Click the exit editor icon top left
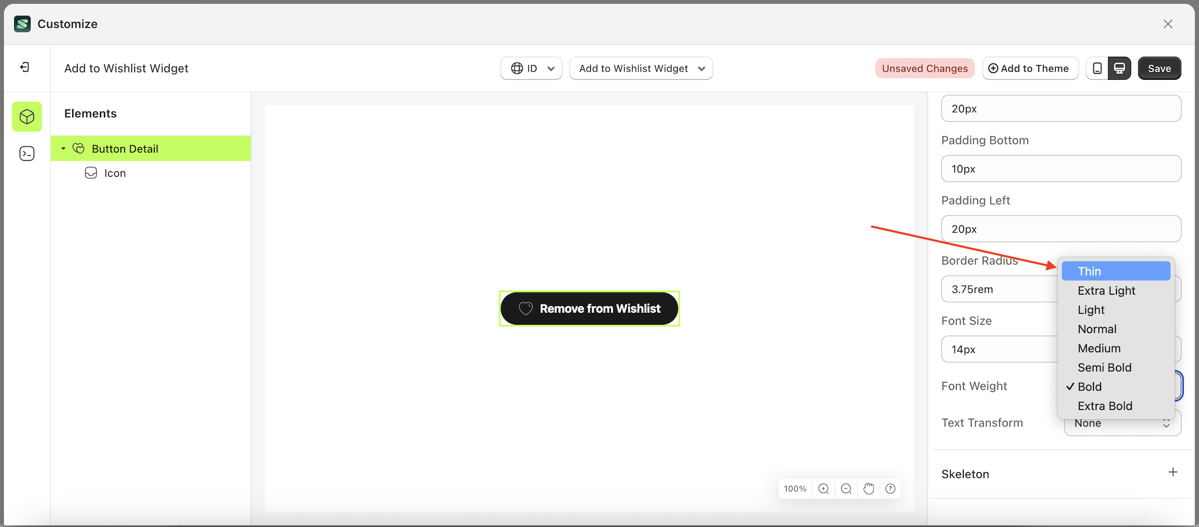Viewport: 1199px width, 527px height. [25, 67]
